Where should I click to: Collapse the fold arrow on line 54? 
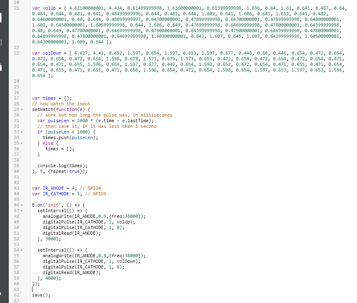point(22,250)
